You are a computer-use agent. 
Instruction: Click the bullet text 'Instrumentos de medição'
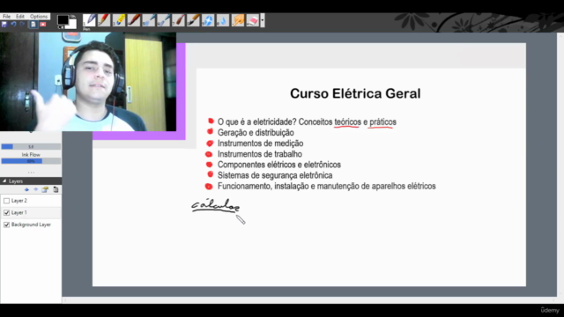261,144
